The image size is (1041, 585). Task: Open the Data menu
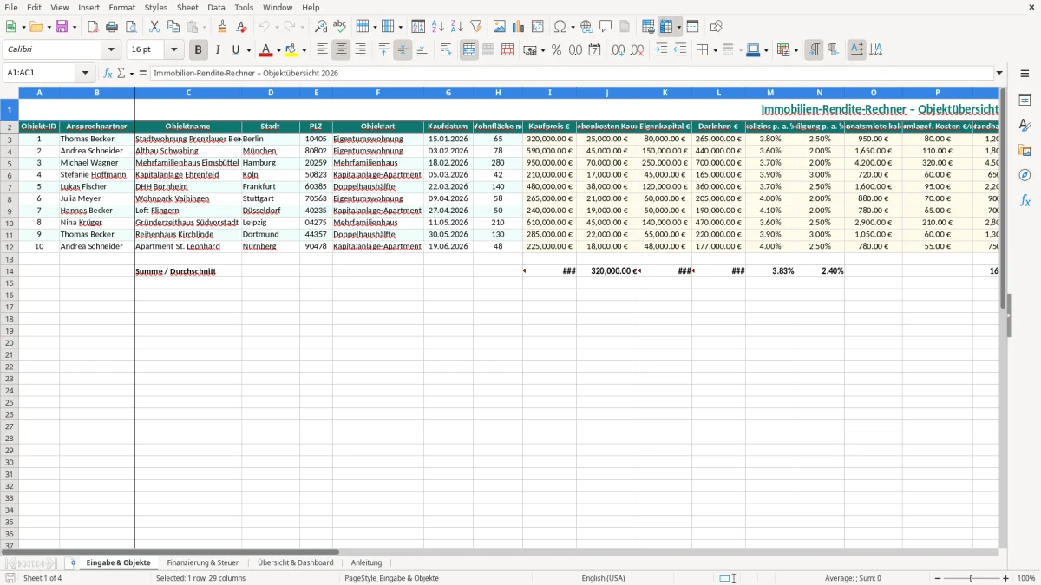pos(216,7)
